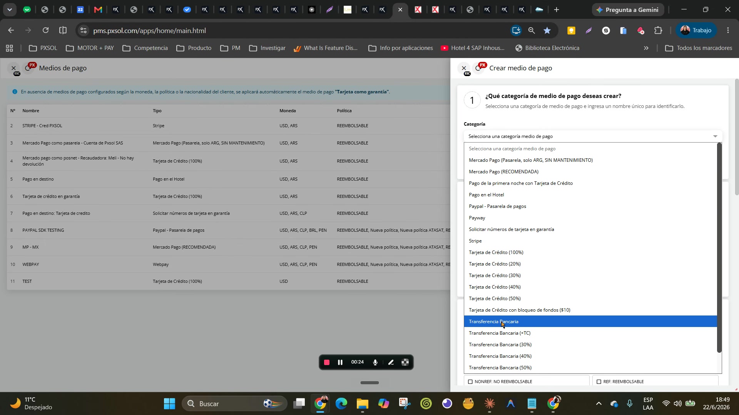
Task: Close the Crear medio de pago panel
Action: pyautogui.click(x=464, y=68)
